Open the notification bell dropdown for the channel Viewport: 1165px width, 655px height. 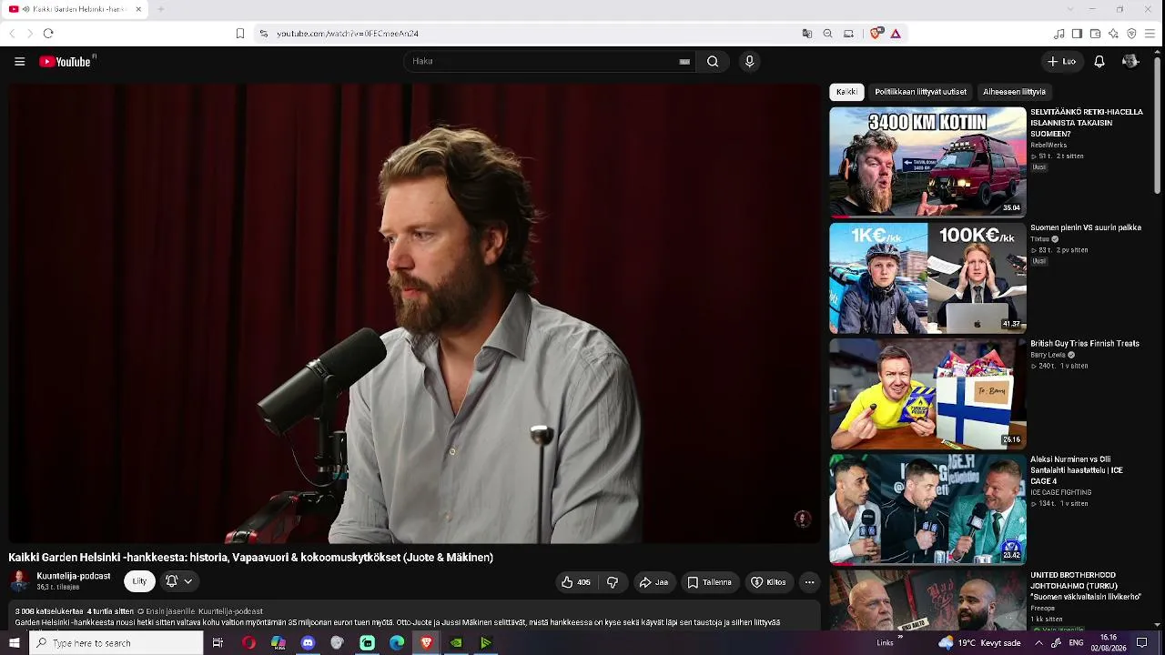tap(179, 581)
